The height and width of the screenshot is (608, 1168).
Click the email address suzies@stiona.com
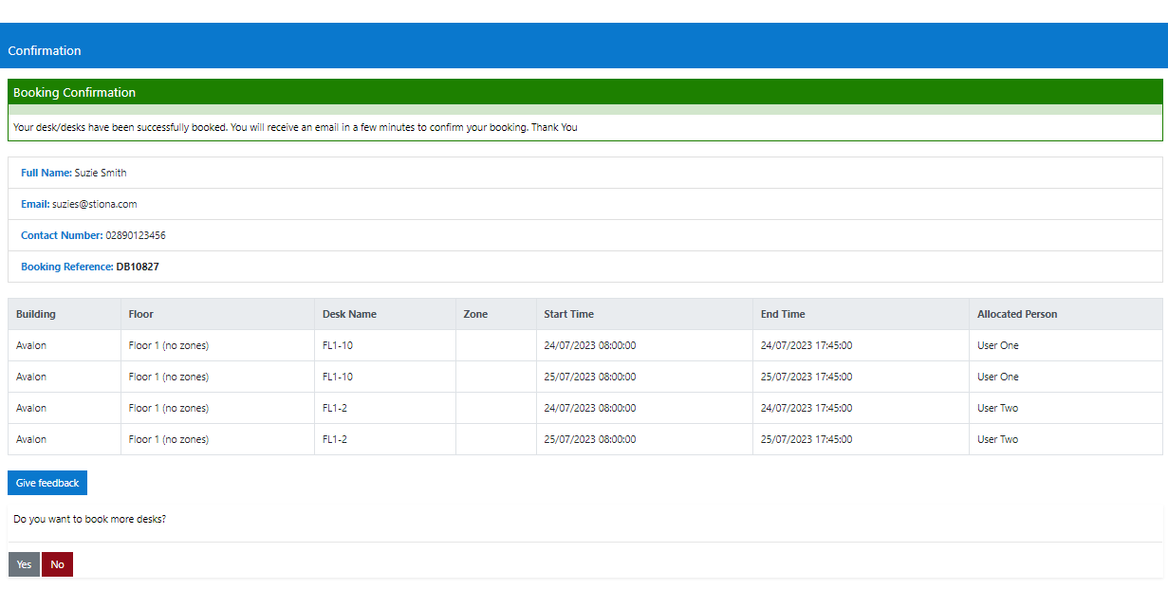click(95, 204)
